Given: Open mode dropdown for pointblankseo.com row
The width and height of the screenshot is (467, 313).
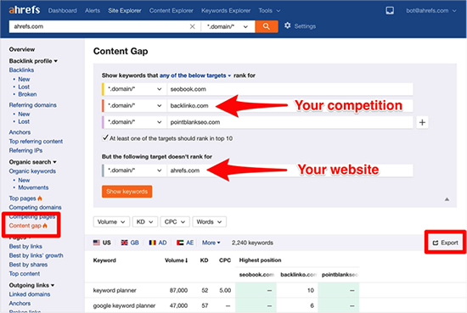Looking at the screenshot, I should pyautogui.click(x=135, y=122).
